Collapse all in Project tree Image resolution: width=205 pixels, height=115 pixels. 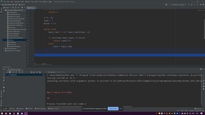click(x=19, y=8)
